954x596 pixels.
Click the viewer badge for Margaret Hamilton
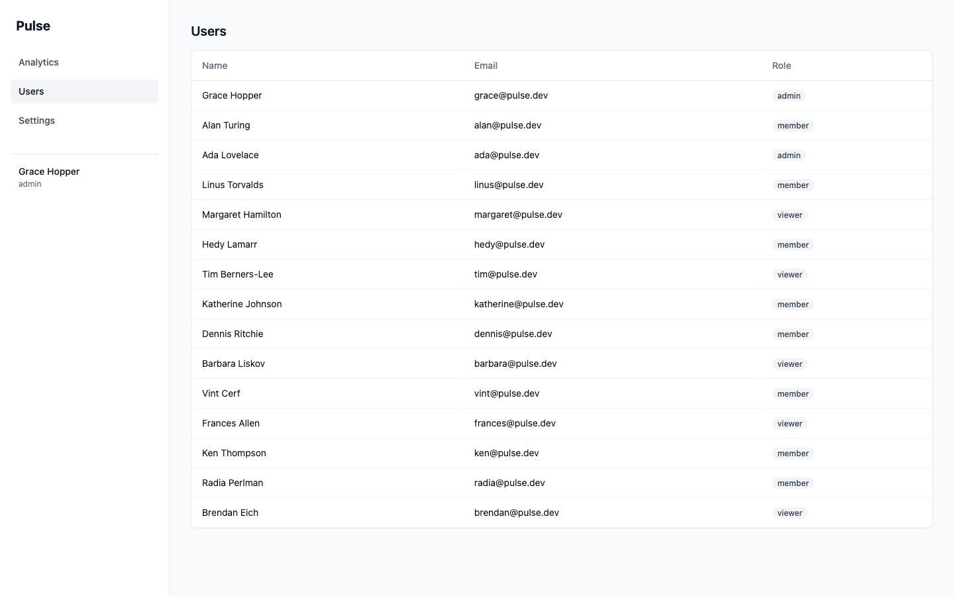click(x=789, y=215)
